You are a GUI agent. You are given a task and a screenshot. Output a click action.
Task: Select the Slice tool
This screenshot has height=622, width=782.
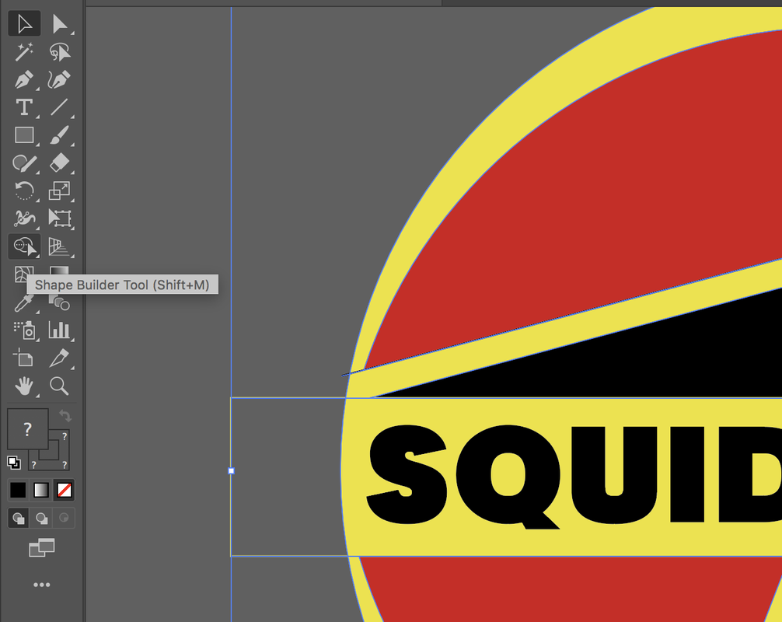(x=59, y=358)
